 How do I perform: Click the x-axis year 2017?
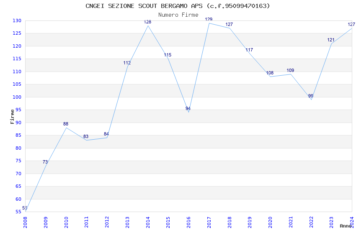point(209,222)
